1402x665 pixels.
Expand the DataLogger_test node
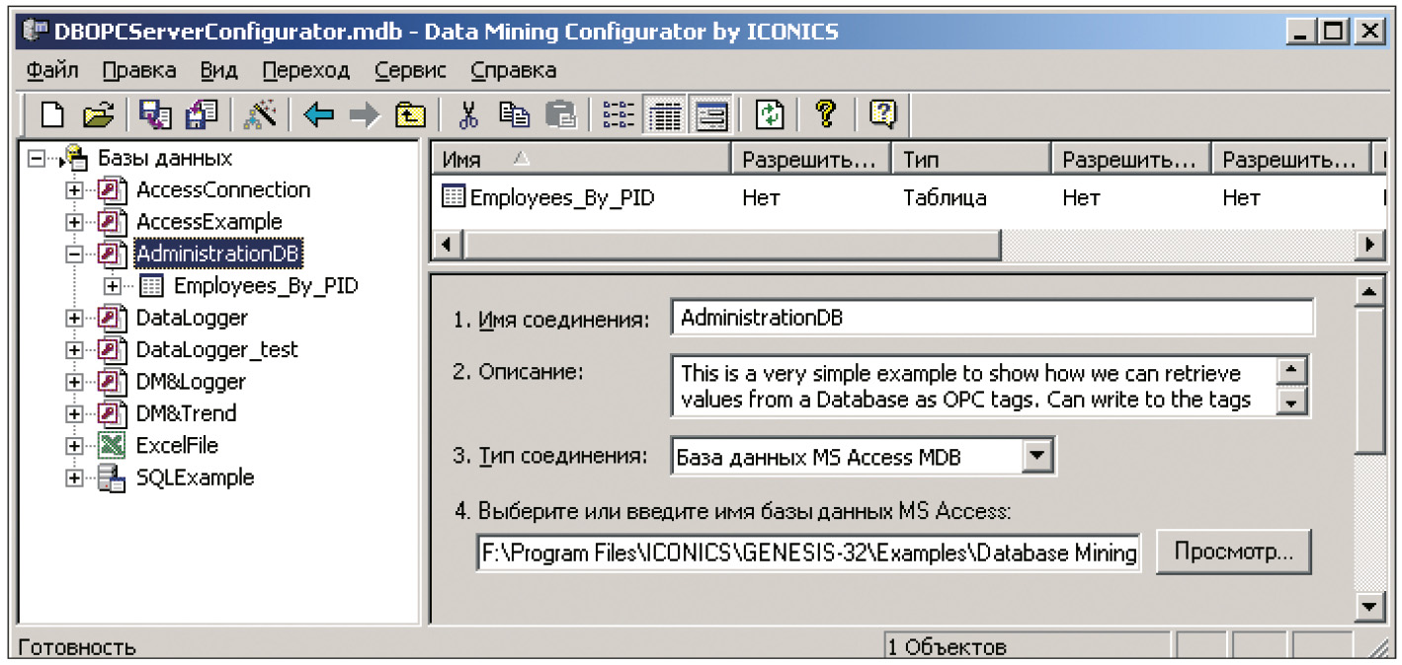tap(73, 349)
